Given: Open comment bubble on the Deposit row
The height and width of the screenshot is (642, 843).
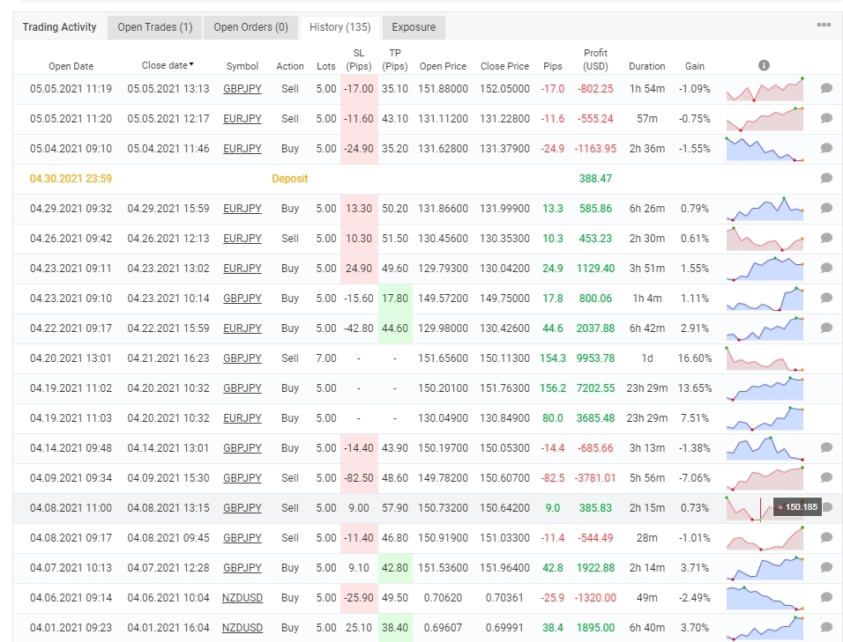Looking at the screenshot, I should click(x=826, y=178).
